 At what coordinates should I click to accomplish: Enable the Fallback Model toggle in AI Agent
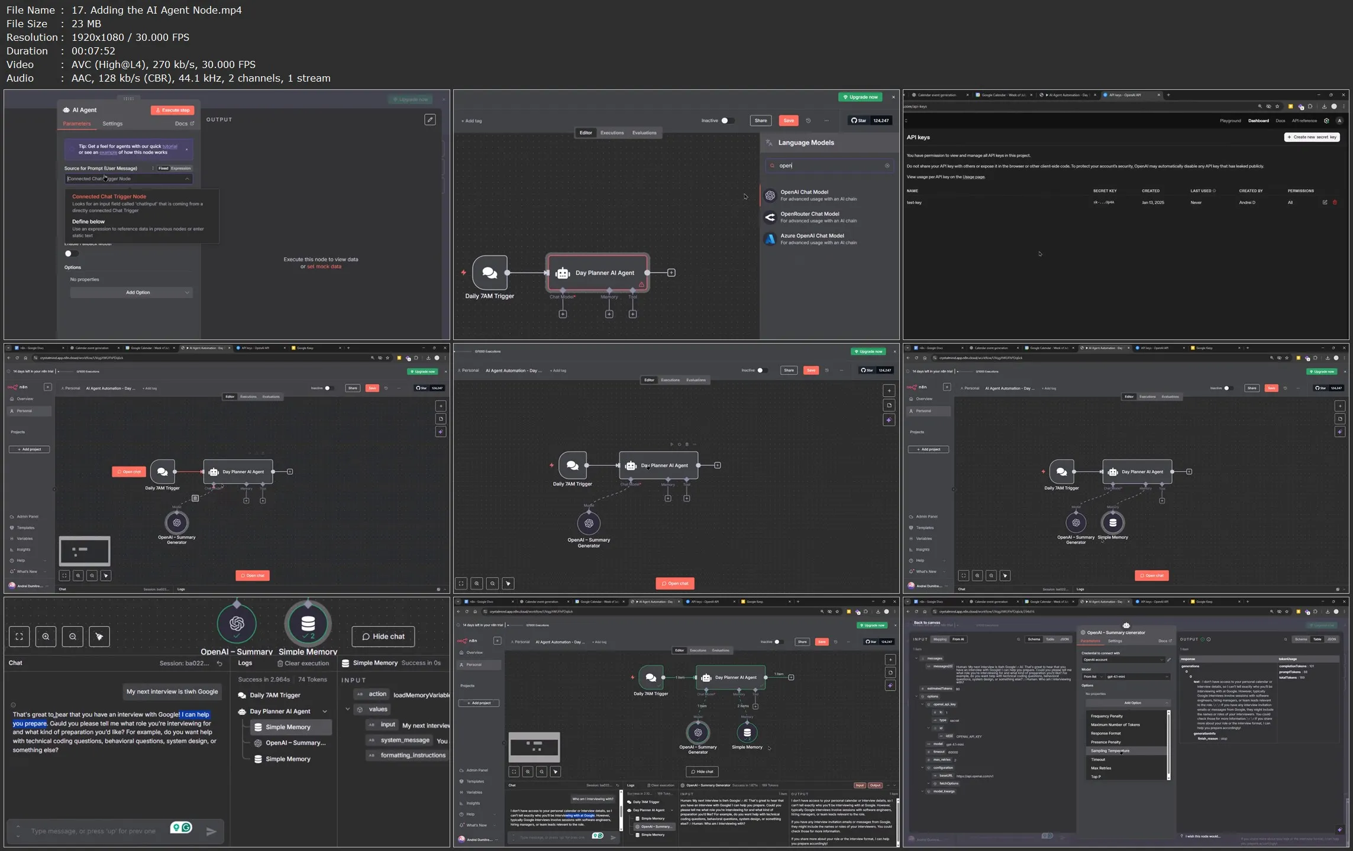click(71, 254)
